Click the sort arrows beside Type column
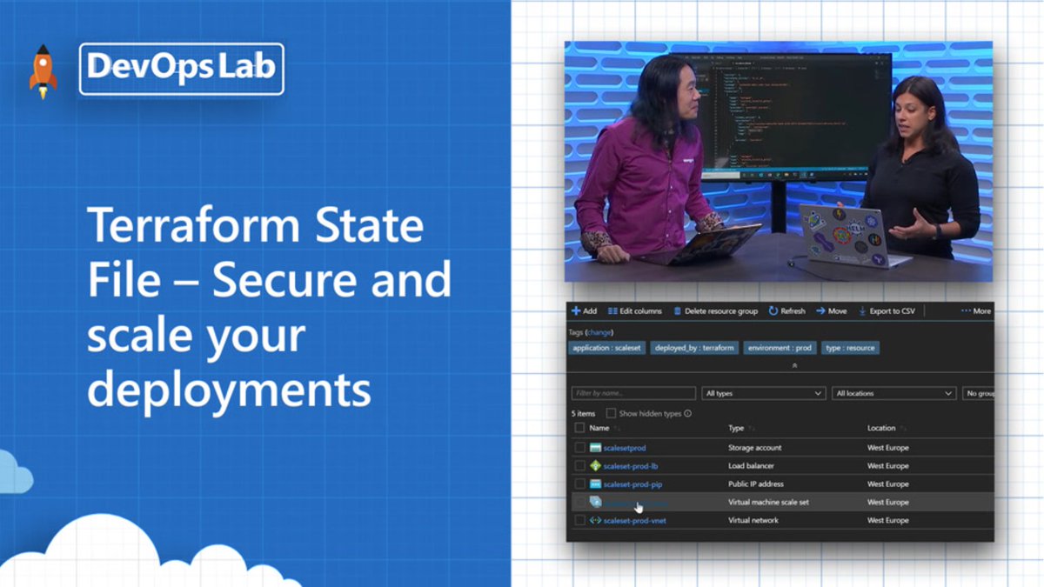The image size is (1044, 587). tap(752, 429)
